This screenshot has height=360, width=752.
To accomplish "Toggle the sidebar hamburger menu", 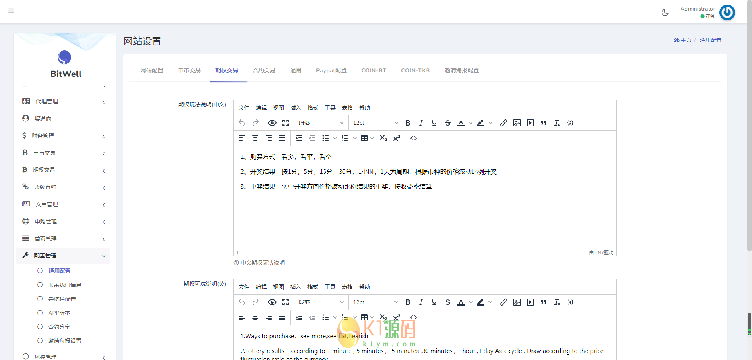I will pos(11,11).
